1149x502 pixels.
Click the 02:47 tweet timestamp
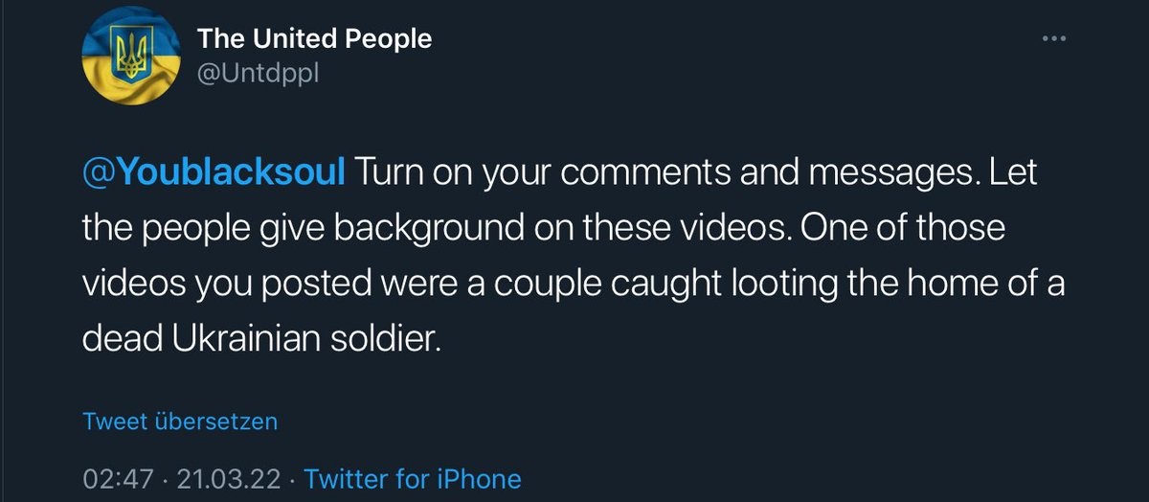[120, 479]
